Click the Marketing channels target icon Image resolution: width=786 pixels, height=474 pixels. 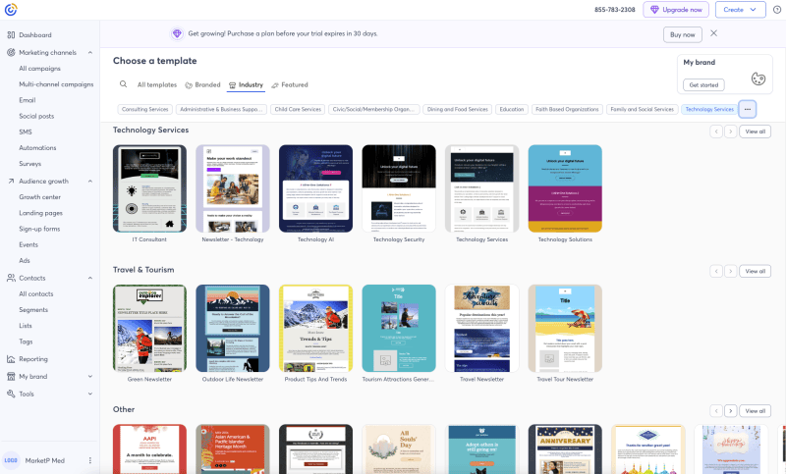click(x=11, y=52)
